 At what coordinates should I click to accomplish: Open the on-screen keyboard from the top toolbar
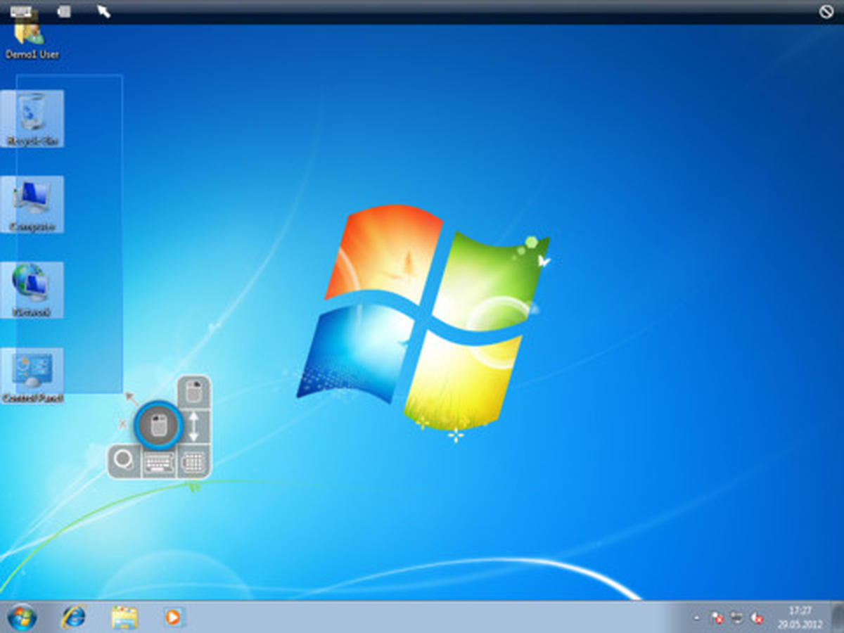[x=21, y=11]
